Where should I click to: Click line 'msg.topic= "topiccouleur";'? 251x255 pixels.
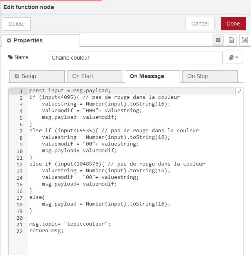(x=70, y=224)
